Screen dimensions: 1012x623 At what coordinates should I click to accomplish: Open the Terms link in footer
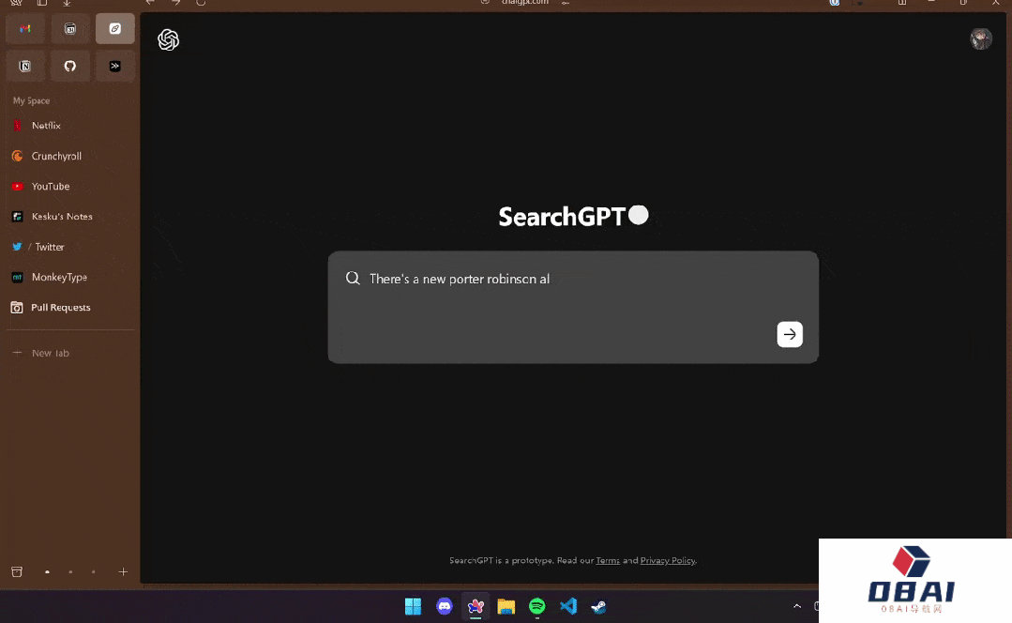coord(608,560)
